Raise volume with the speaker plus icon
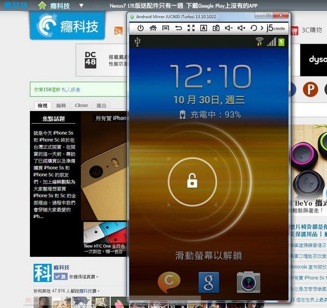This screenshot has width=327, height=308. pyautogui.click(x=241, y=28)
